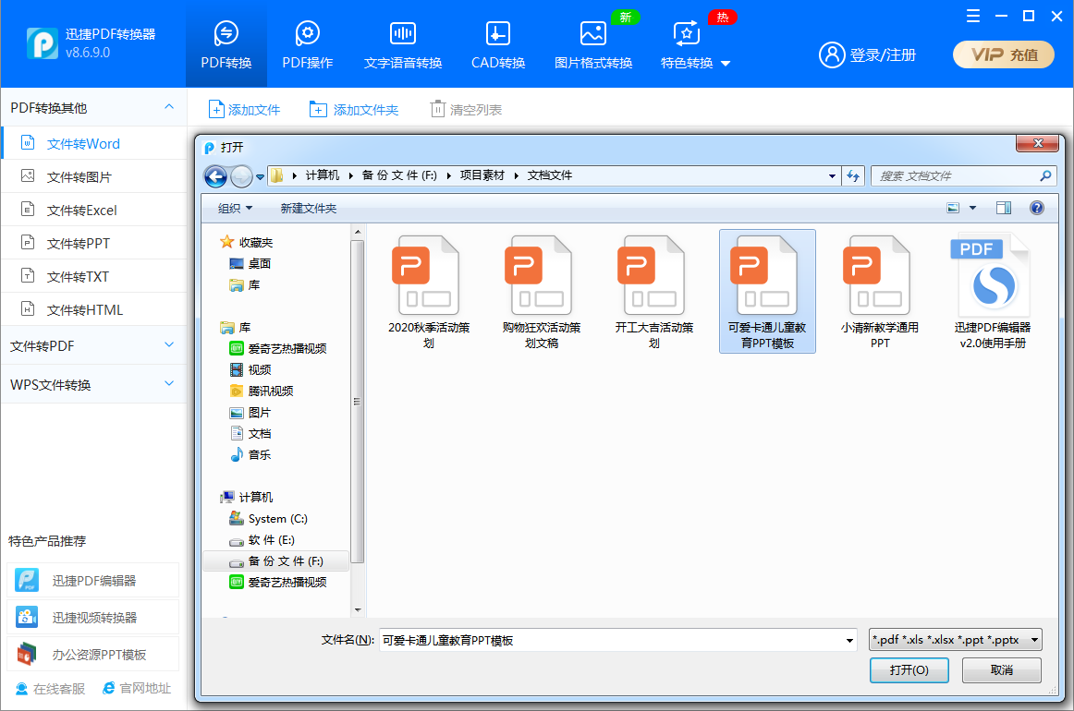Click the refresh button beside the address bar
1074x711 pixels.
pos(853,175)
